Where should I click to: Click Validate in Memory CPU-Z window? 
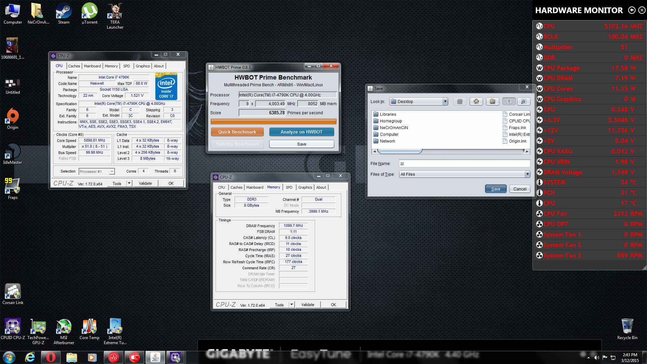pyautogui.click(x=307, y=305)
